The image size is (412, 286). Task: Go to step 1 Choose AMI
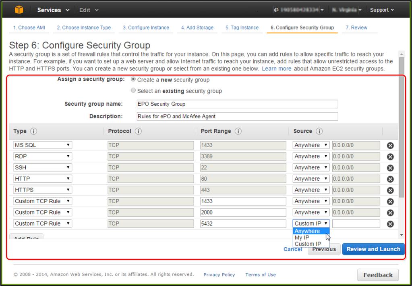[29, 27]
